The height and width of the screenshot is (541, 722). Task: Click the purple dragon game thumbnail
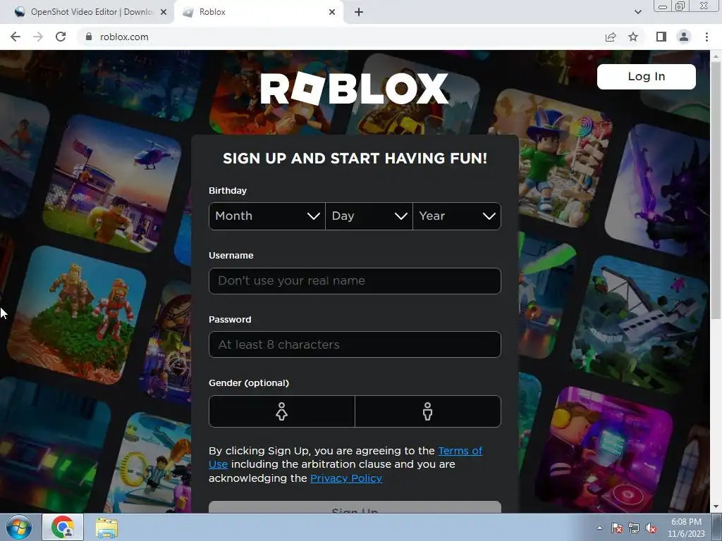pyautogui.click(x=659, y=189)
